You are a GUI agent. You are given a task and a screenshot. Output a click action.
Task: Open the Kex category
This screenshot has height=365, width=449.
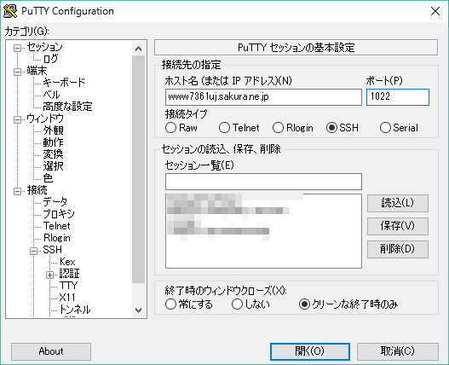67,262
